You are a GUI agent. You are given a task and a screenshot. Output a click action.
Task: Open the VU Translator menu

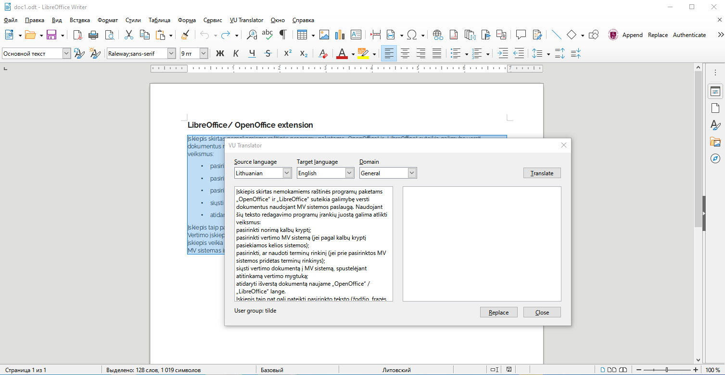pyautogui.click(x=247, y=20)
